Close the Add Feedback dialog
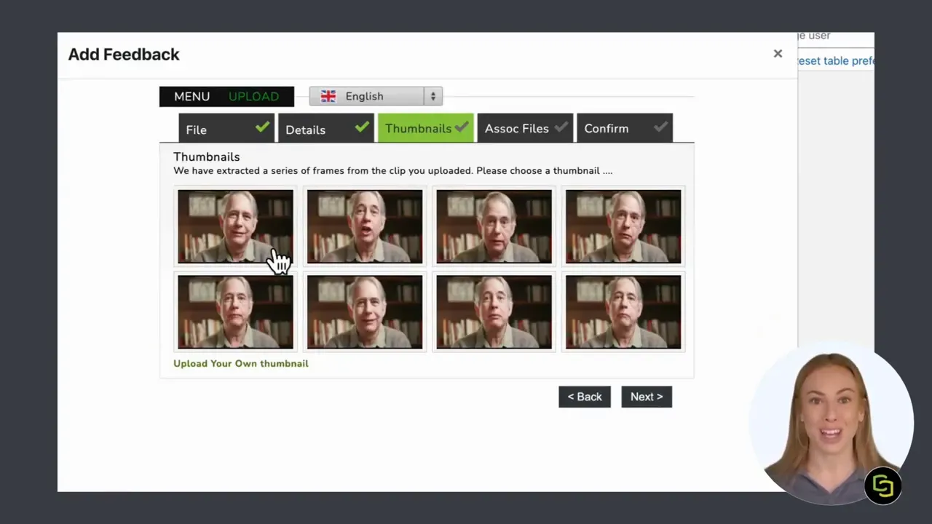The width and height of the screenshot is (932, 524). pyautogui.click(x=778, y=53)
